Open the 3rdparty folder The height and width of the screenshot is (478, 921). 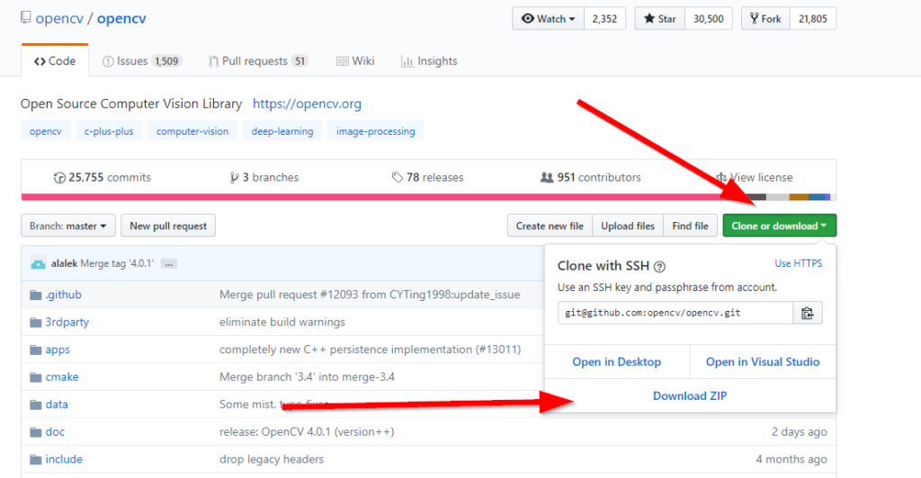pos(67,322)
